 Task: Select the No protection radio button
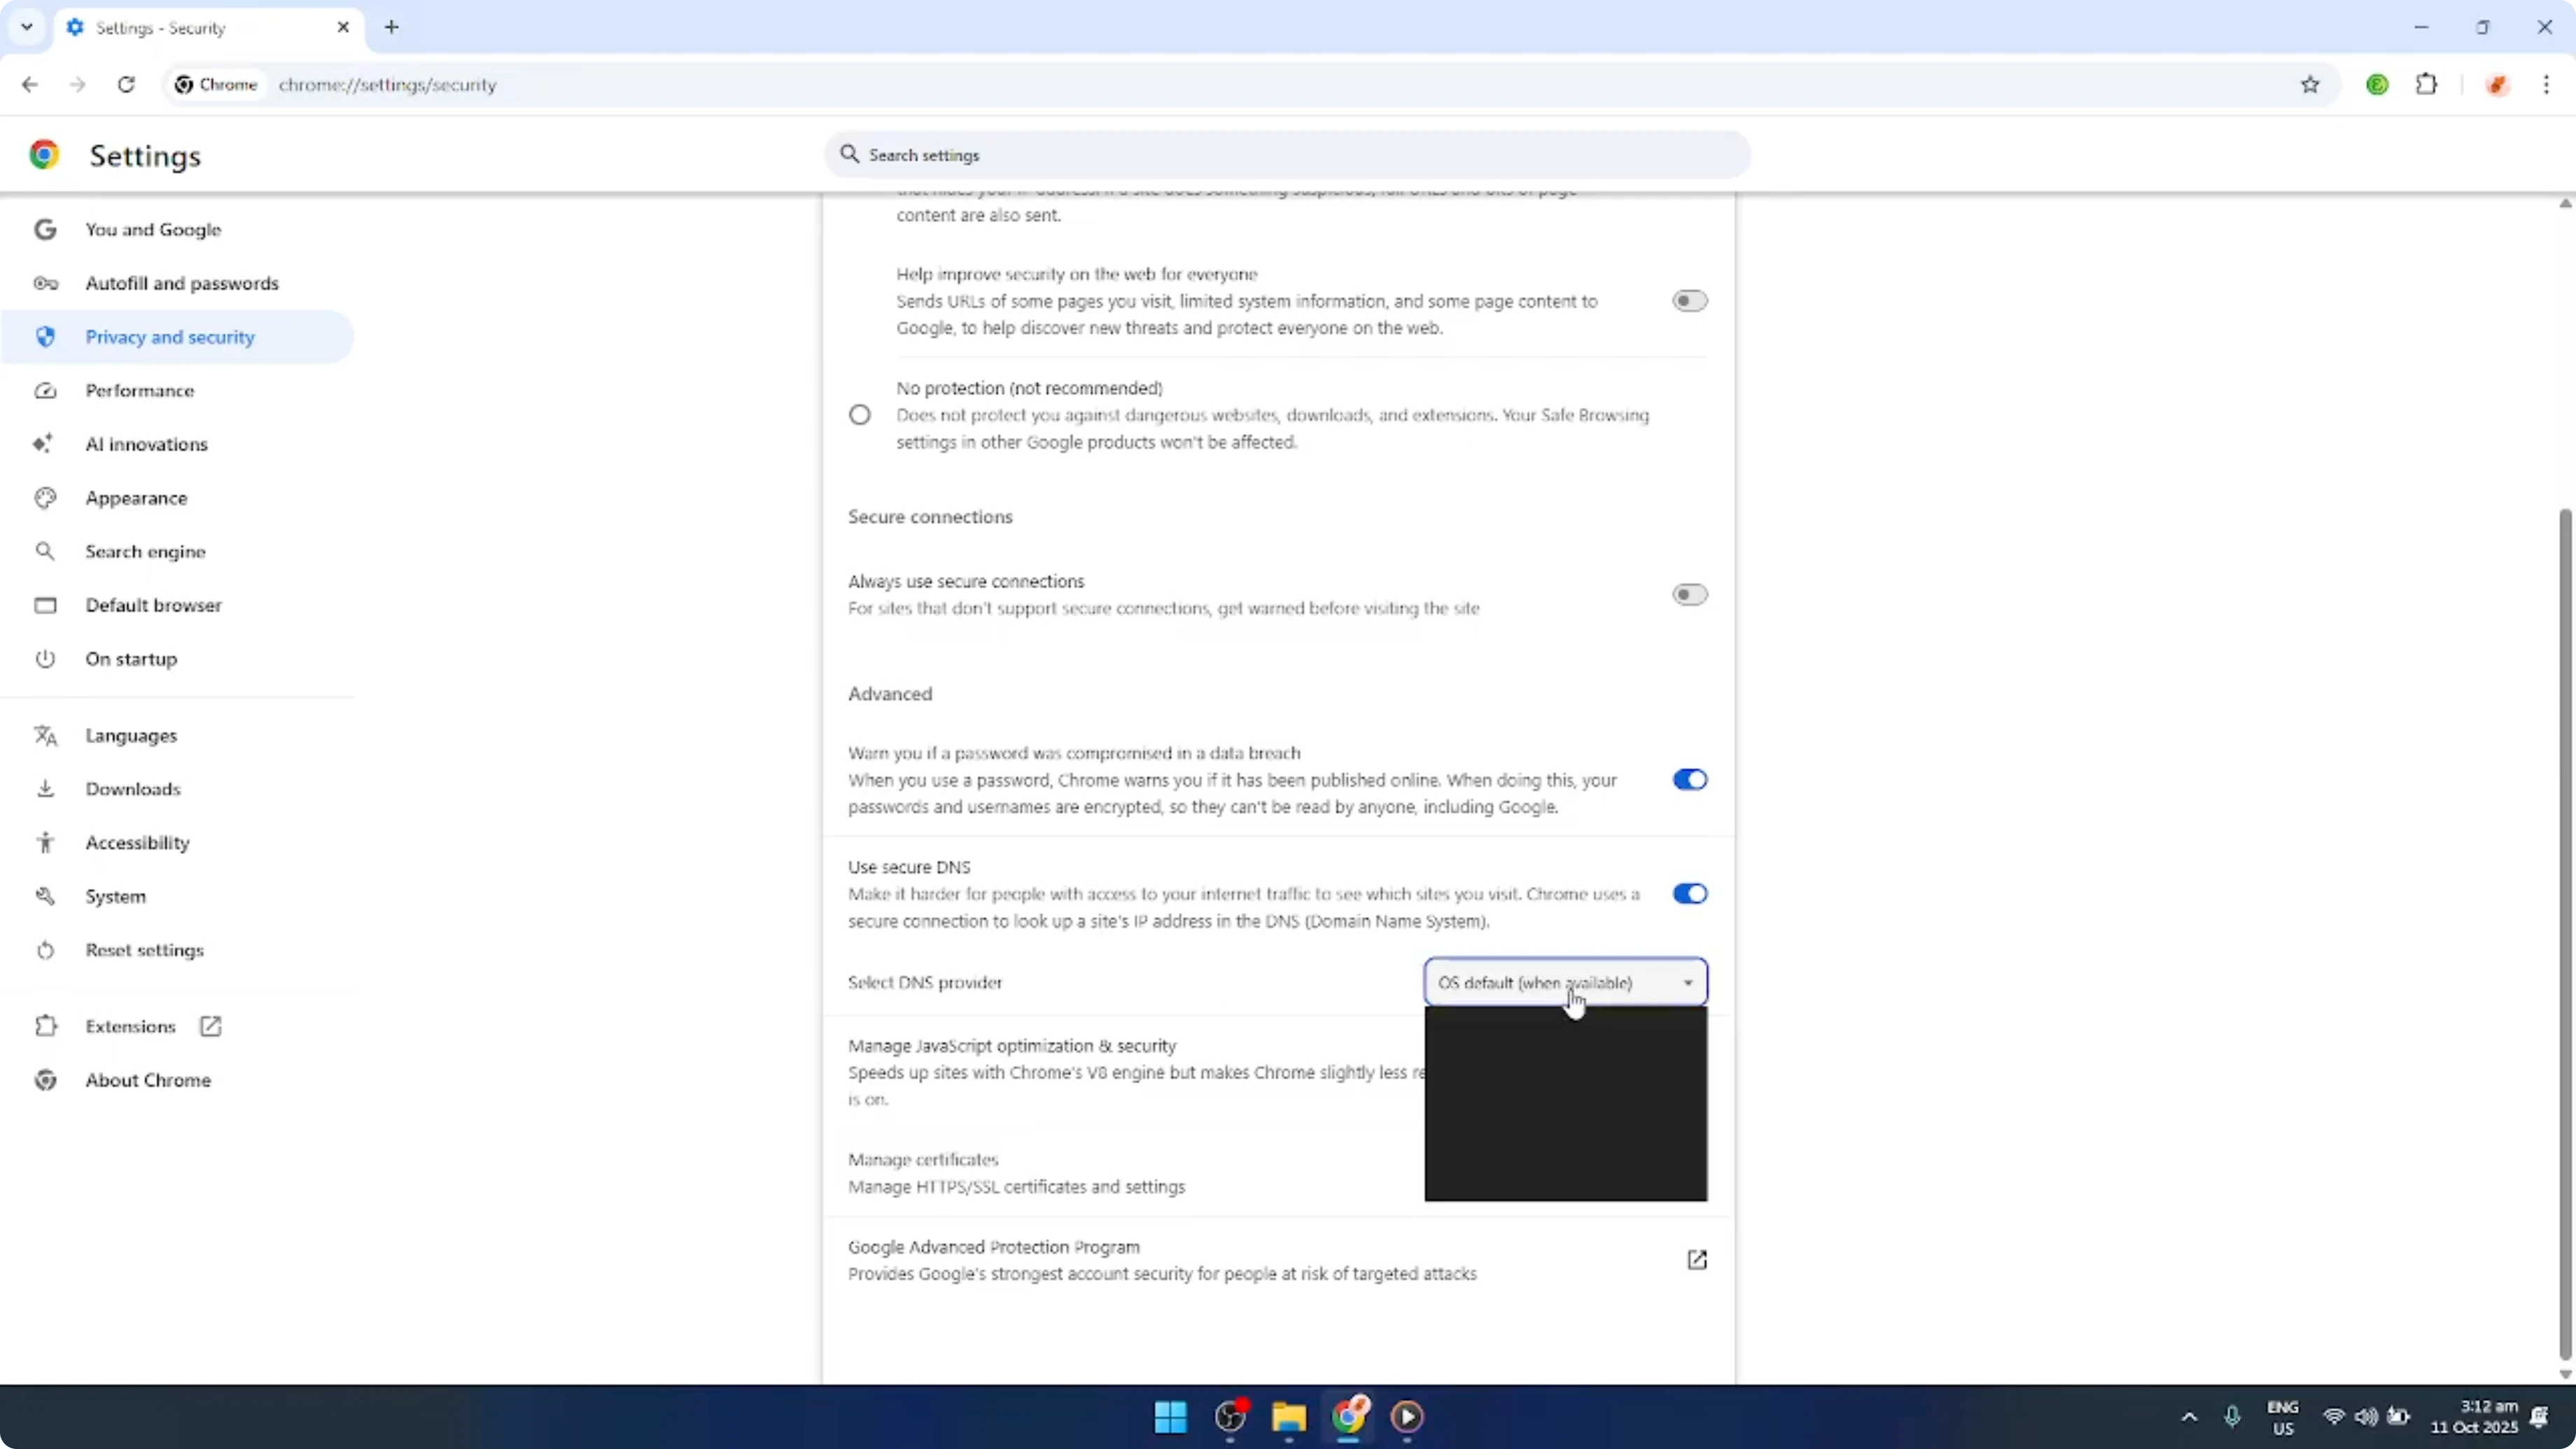point(860,414)
